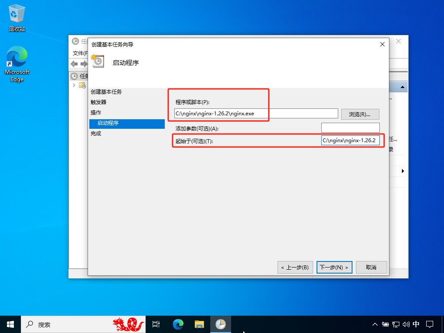Click the wizard clock icon beside 启动程序
This screenshot has width=444, height=333.
[98, 61]
